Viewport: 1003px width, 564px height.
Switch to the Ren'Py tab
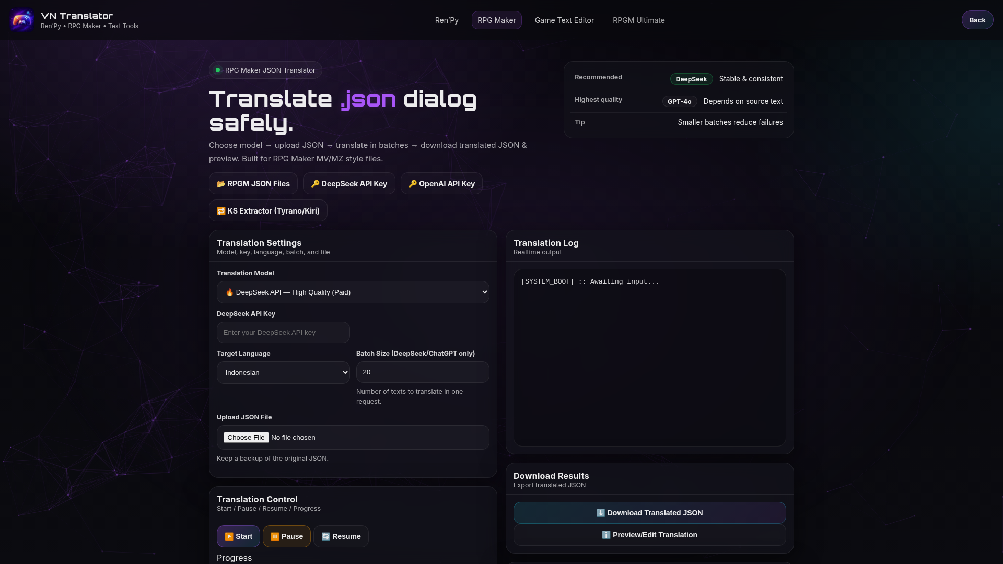447,20
